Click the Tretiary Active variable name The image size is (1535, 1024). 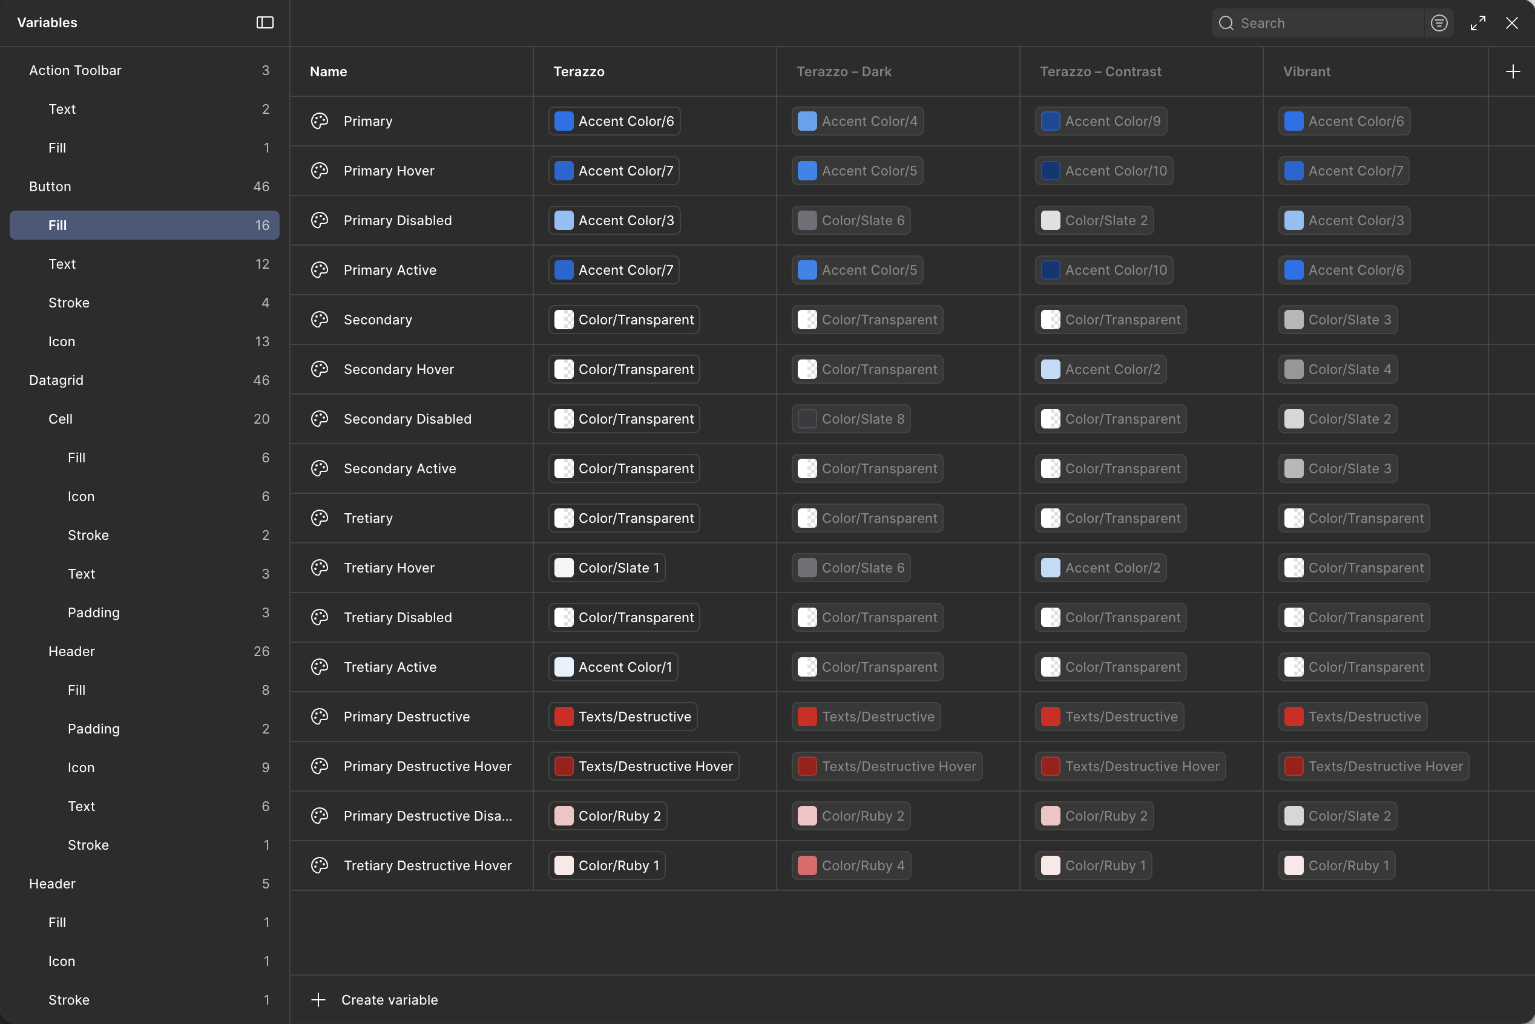[390, 667]
